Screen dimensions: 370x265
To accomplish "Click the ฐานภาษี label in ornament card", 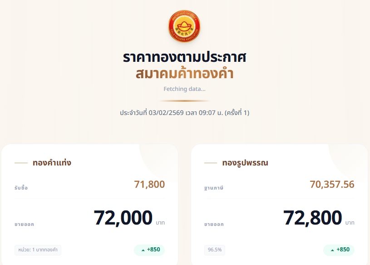I will click(214, 188).
